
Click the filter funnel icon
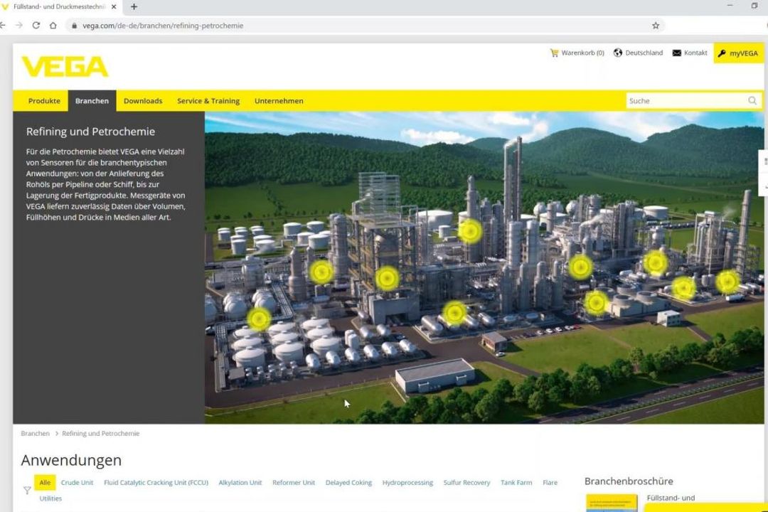[27, 490]
